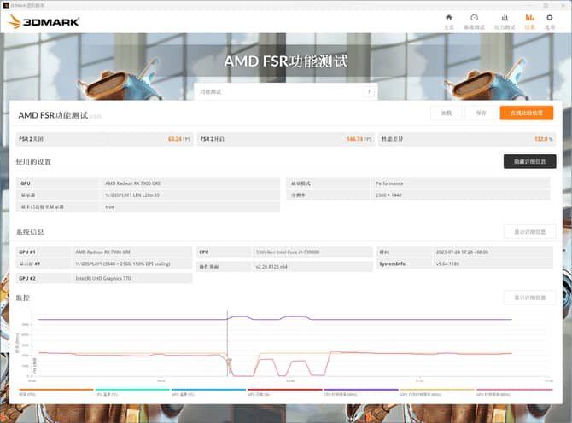Click the 3DMark logo
This screenshot has height=423, width=572.
[44, 22]
